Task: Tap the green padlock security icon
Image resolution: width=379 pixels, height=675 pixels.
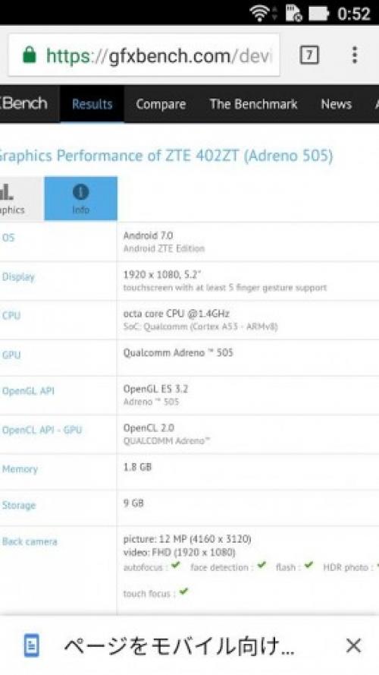Action: [x=30, y=55]
